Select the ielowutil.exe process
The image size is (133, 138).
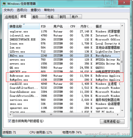pyautogui.click(x=64, y=36)
